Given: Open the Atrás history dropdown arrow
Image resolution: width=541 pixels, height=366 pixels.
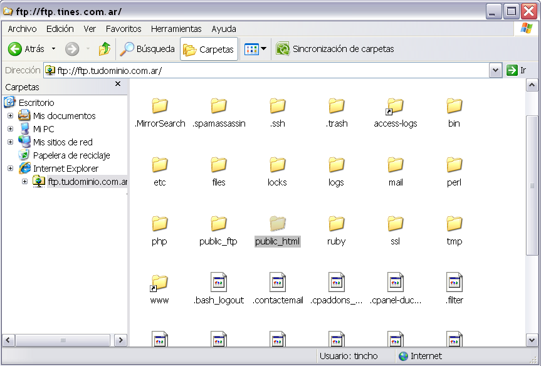Looking at the screenshot, I should pyautogui.click(x=53, y=49).
